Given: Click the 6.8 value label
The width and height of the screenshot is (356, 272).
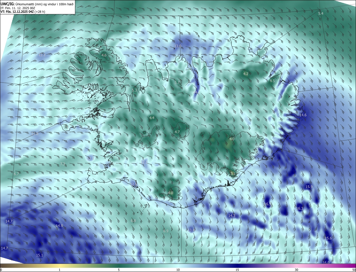Looking at the screenshot, I should point(133,221).
